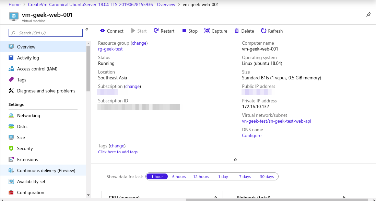376x201 pixels.
Task: Select the 1 day time range
Action: [x=223, y=177]
